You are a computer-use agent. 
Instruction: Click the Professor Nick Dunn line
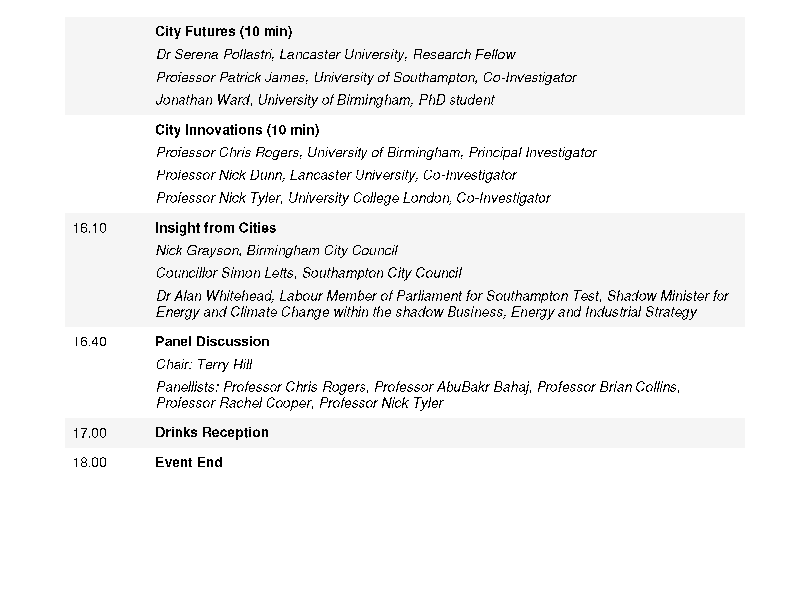336,175
